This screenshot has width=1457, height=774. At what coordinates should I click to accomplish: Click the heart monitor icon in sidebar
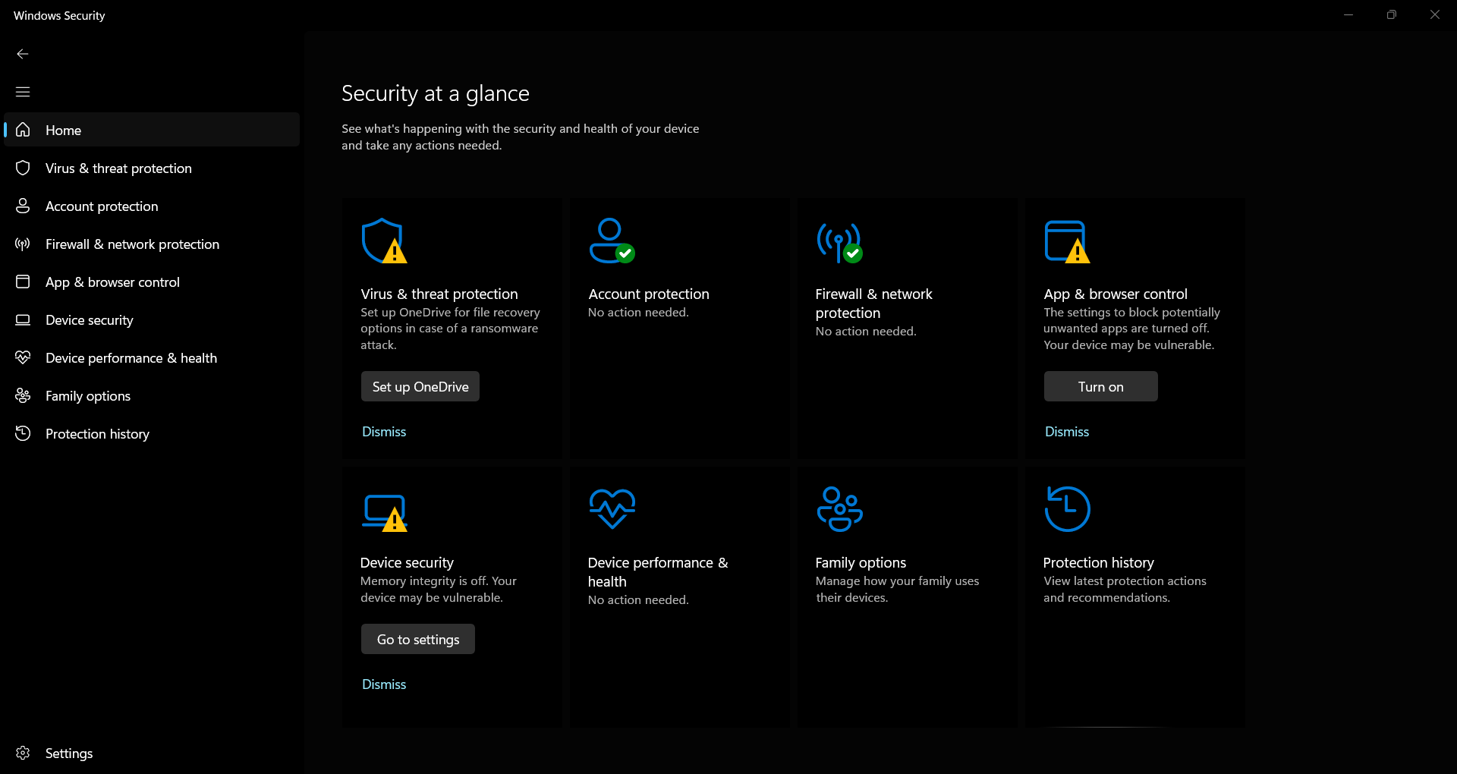[x=23, y=357]
